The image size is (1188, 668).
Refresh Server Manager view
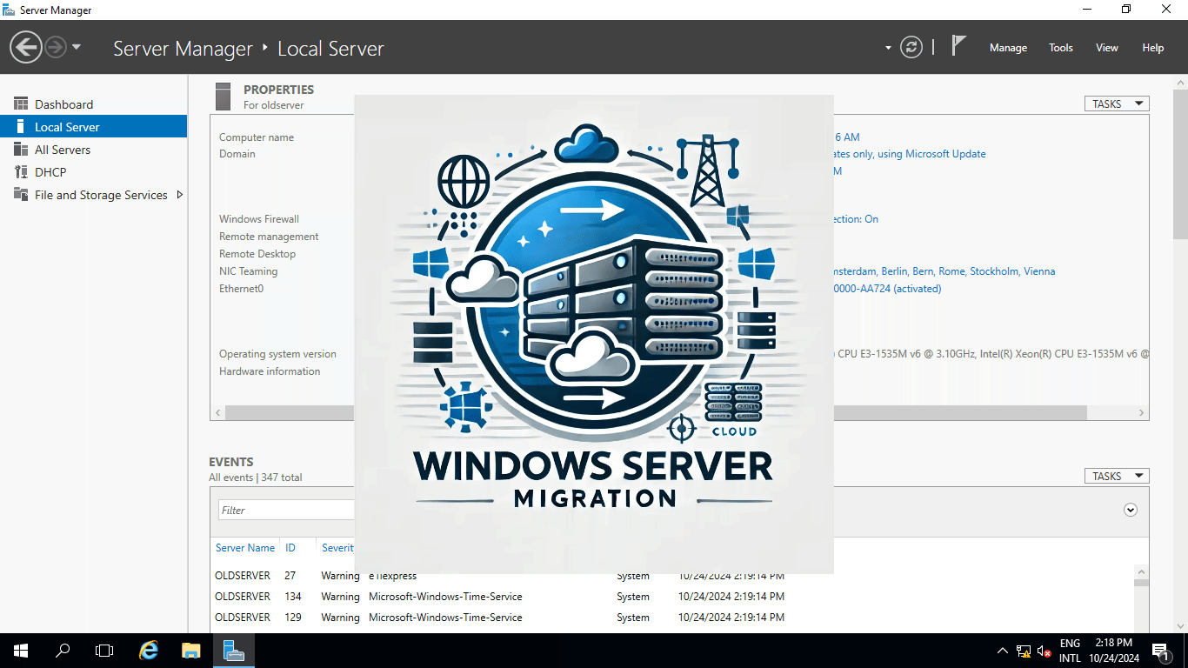[911, 47]
